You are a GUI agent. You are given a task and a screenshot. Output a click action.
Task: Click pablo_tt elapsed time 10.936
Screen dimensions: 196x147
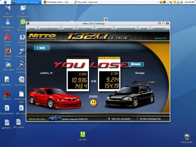click(79, 80)
